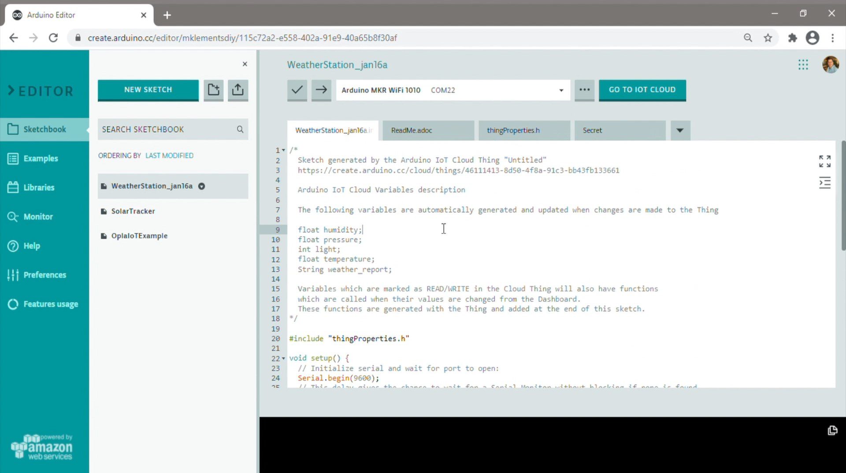This screenshot has height=473, width=846.
Task: Click the Verify checkmark button
Action: [x=297, y=90]
